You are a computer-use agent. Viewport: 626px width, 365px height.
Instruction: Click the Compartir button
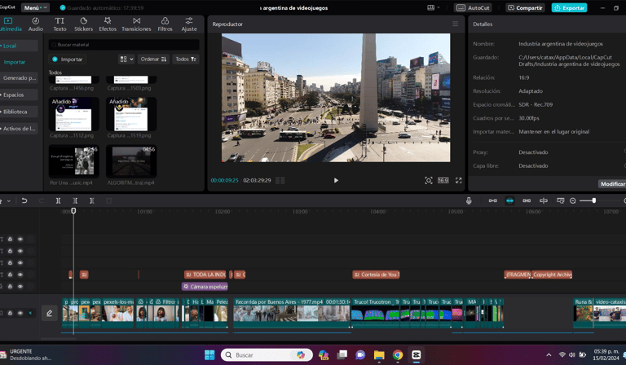point(525,7)
